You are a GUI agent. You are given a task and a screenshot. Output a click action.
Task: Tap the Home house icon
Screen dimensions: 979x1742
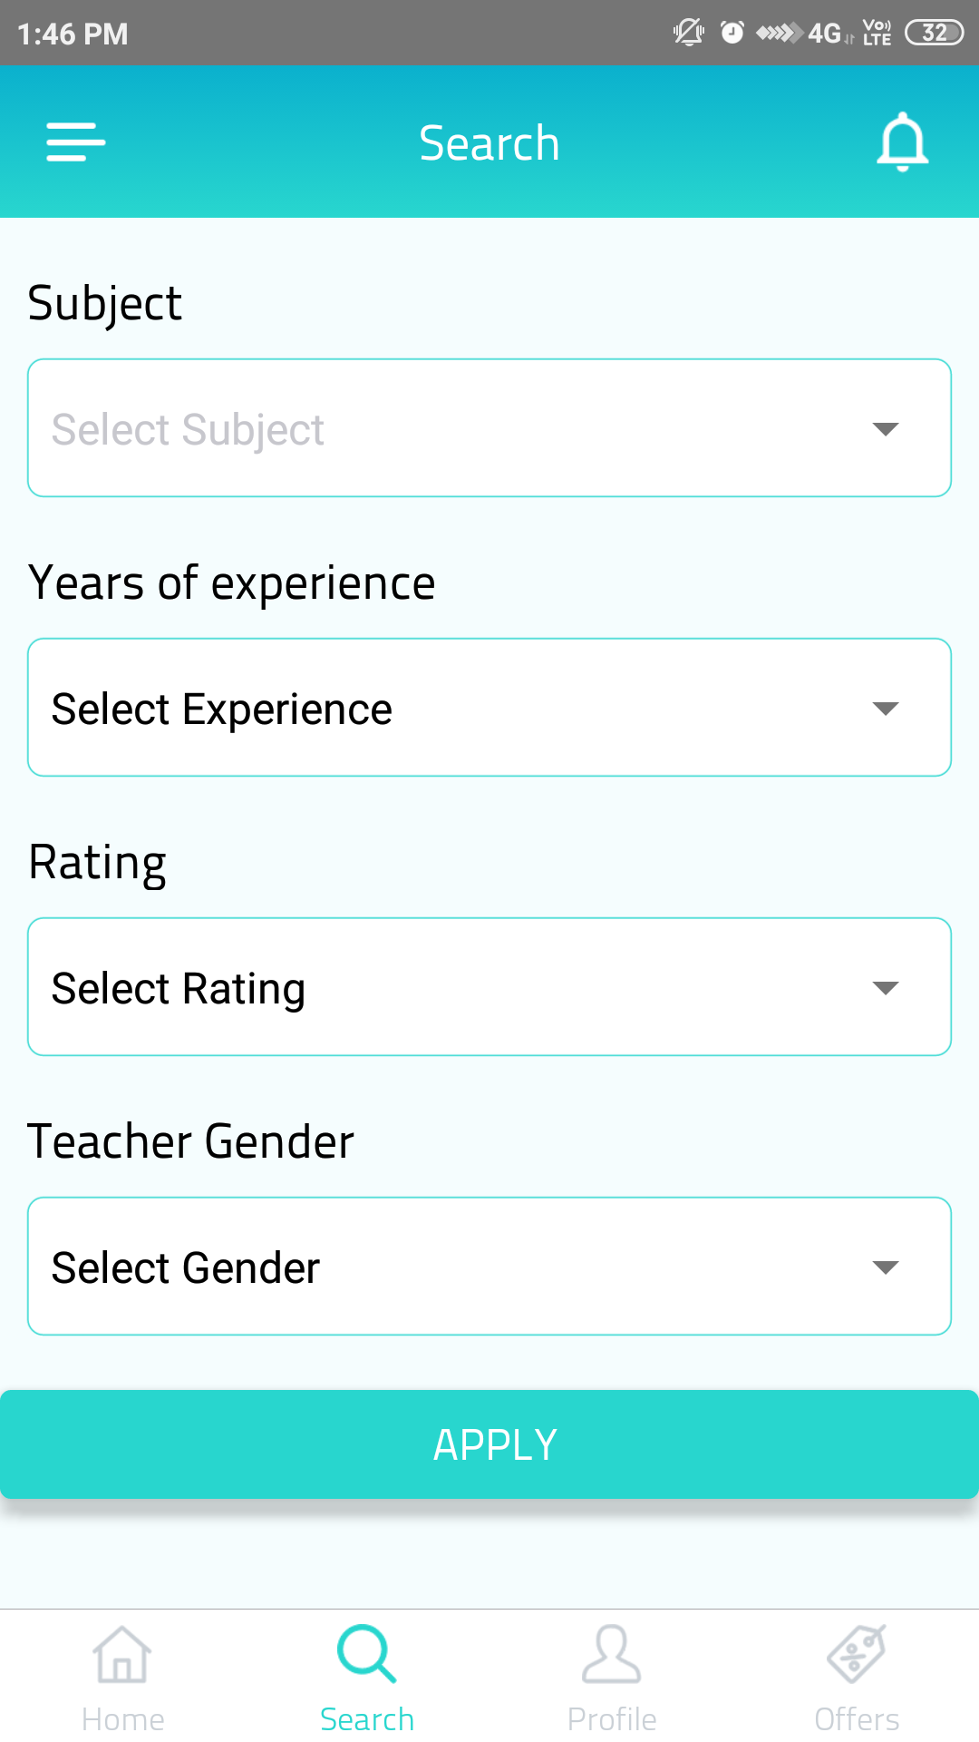click(x=122, y=1654)
